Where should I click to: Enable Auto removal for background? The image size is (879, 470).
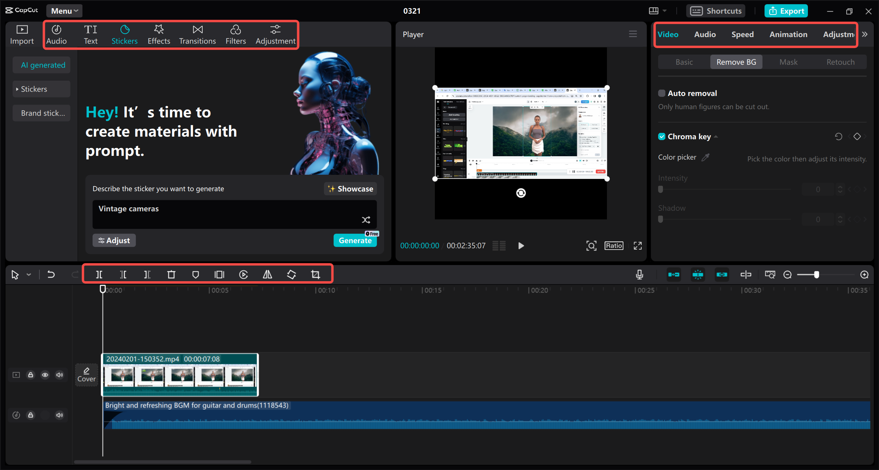pyautogui.click(x=662, y=93)
